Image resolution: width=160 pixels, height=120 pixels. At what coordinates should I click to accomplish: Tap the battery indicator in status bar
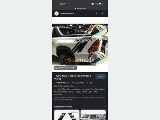[x=101, y=4]
